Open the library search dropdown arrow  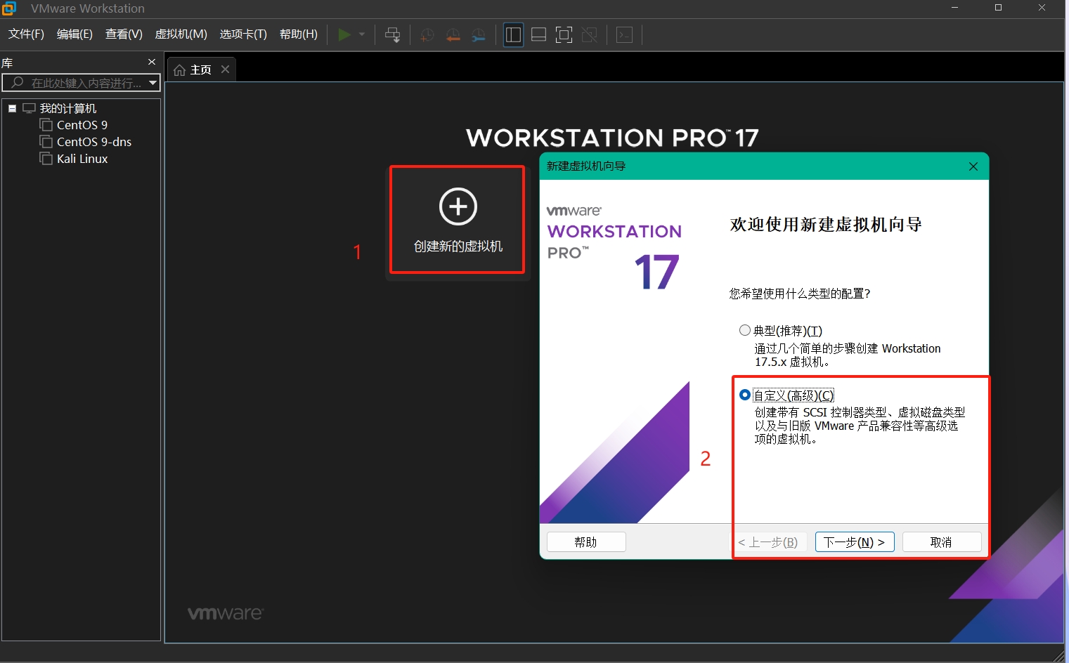153,83
